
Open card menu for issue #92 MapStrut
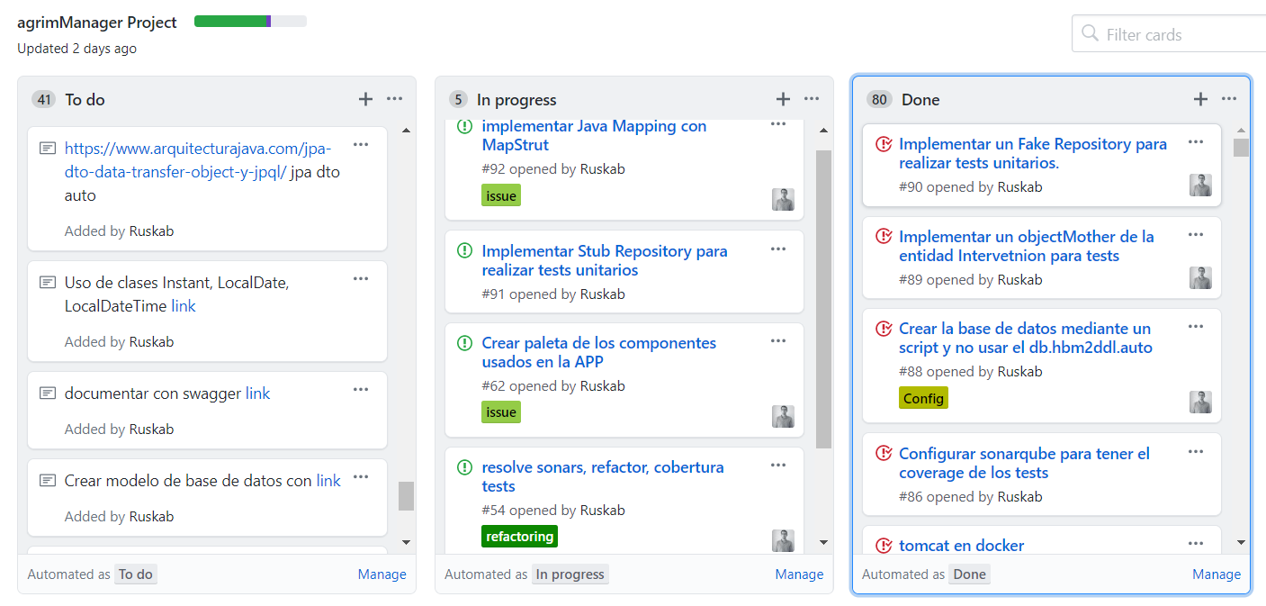[x=778, y=125]
